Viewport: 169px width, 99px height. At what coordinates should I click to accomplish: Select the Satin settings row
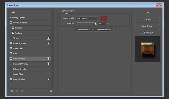pos(30,54)
